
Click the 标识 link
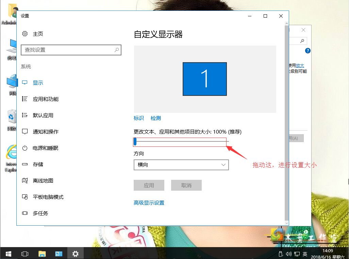139,118
